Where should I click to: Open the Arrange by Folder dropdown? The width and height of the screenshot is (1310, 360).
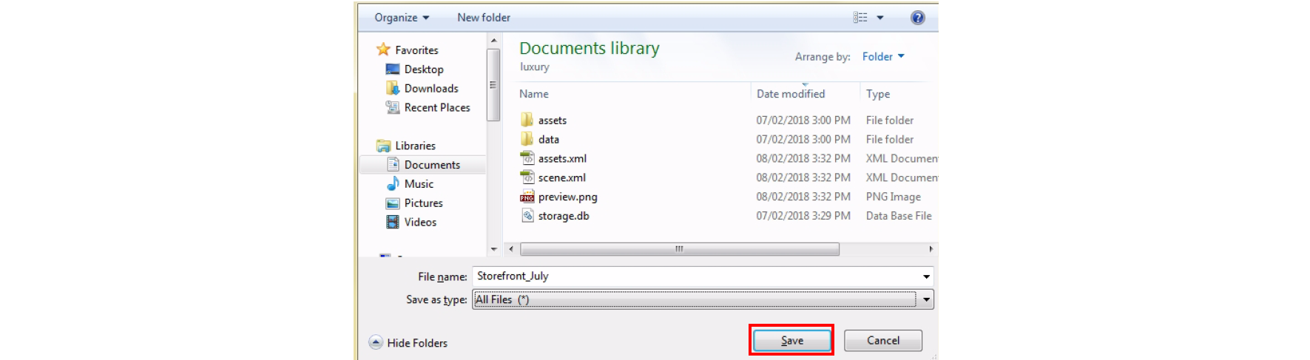click(x=883, y=57)
